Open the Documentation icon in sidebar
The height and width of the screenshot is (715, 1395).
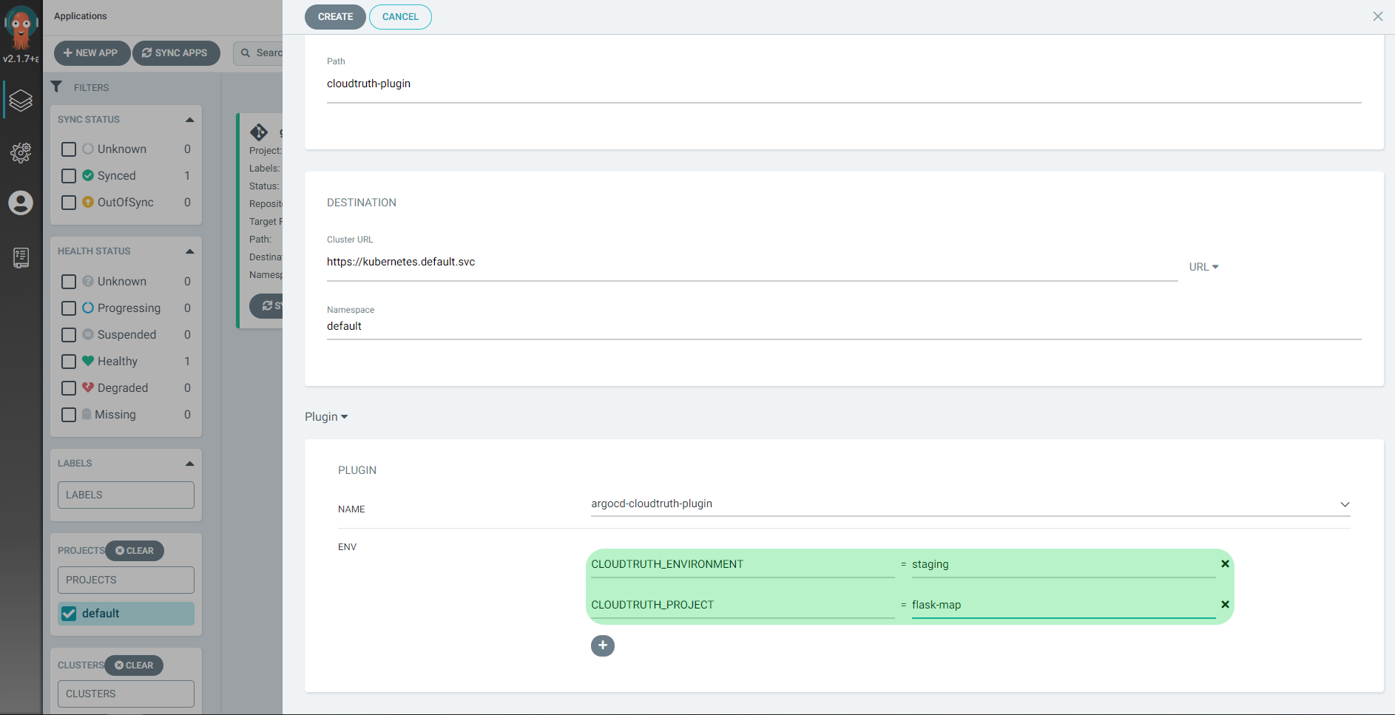pyautogui.click(x=21, y=257)
